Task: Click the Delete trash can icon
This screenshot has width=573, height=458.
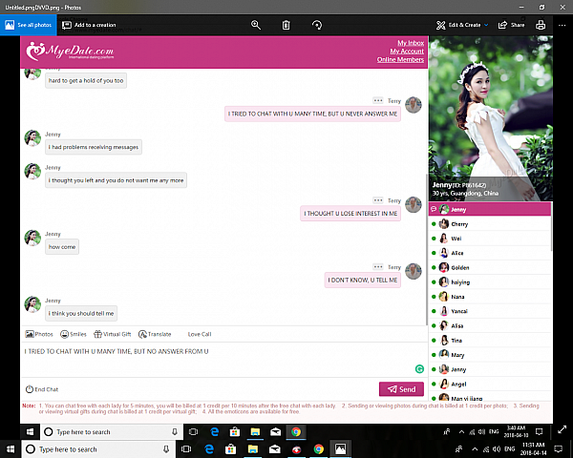Action: [286, 25]
